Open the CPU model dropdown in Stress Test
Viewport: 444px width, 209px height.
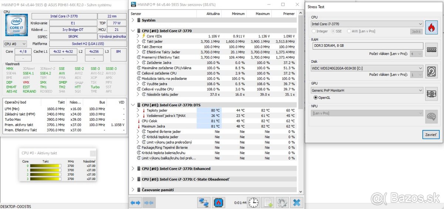pos(367,24)
